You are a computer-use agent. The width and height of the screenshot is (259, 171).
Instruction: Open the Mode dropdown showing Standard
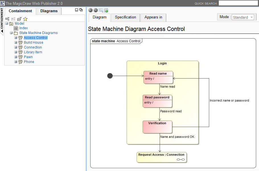click(243, 17)
